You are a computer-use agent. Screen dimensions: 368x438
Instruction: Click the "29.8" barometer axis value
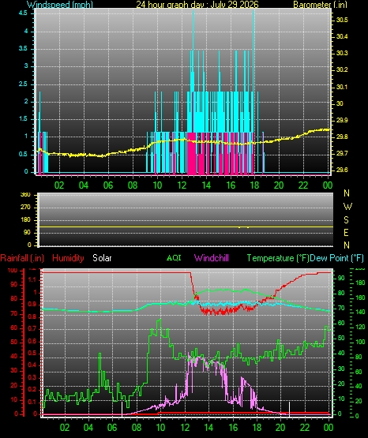tap(342, 137)
